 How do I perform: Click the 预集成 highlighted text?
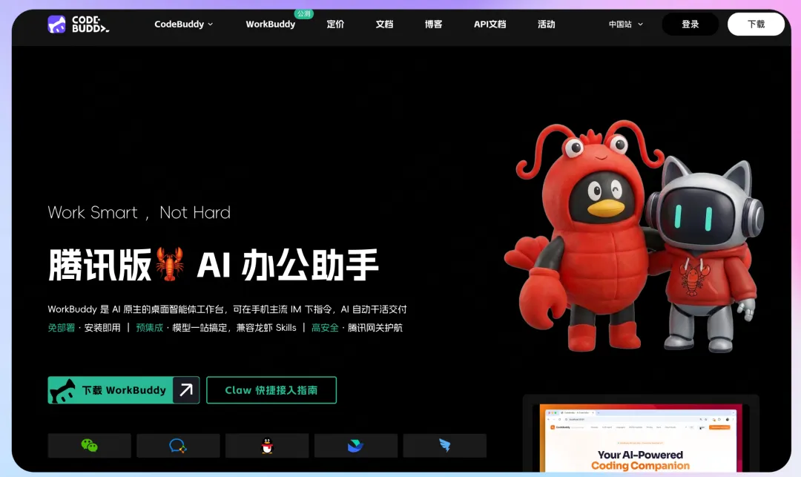[150, 328]
